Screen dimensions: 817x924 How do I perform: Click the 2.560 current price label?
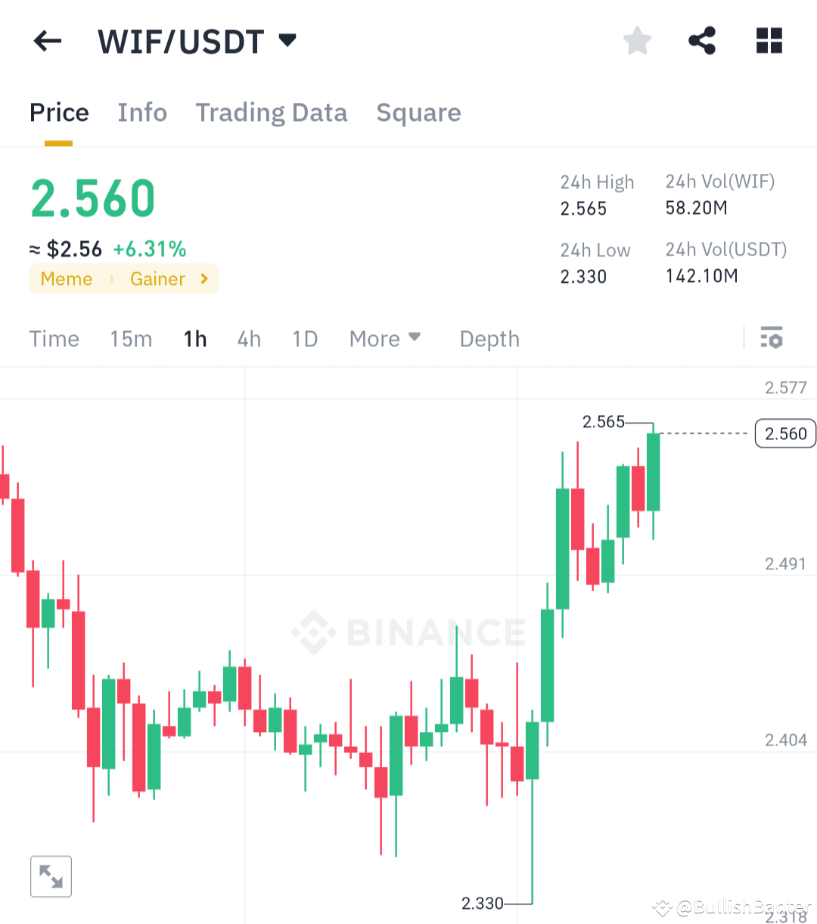coord(784,433)
